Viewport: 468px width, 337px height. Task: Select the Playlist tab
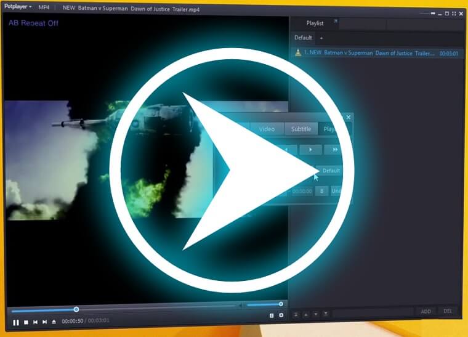click(315, 23)
